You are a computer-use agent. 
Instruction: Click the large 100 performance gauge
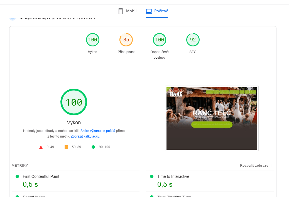(74, 102)
